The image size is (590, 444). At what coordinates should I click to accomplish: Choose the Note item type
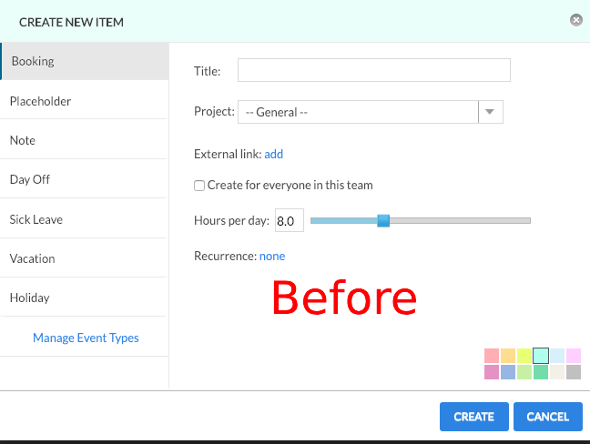(84, 140)
